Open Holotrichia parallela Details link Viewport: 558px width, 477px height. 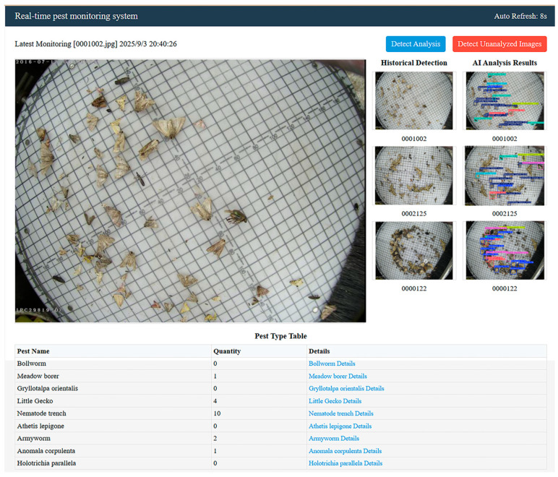click(x=345, y=463)
